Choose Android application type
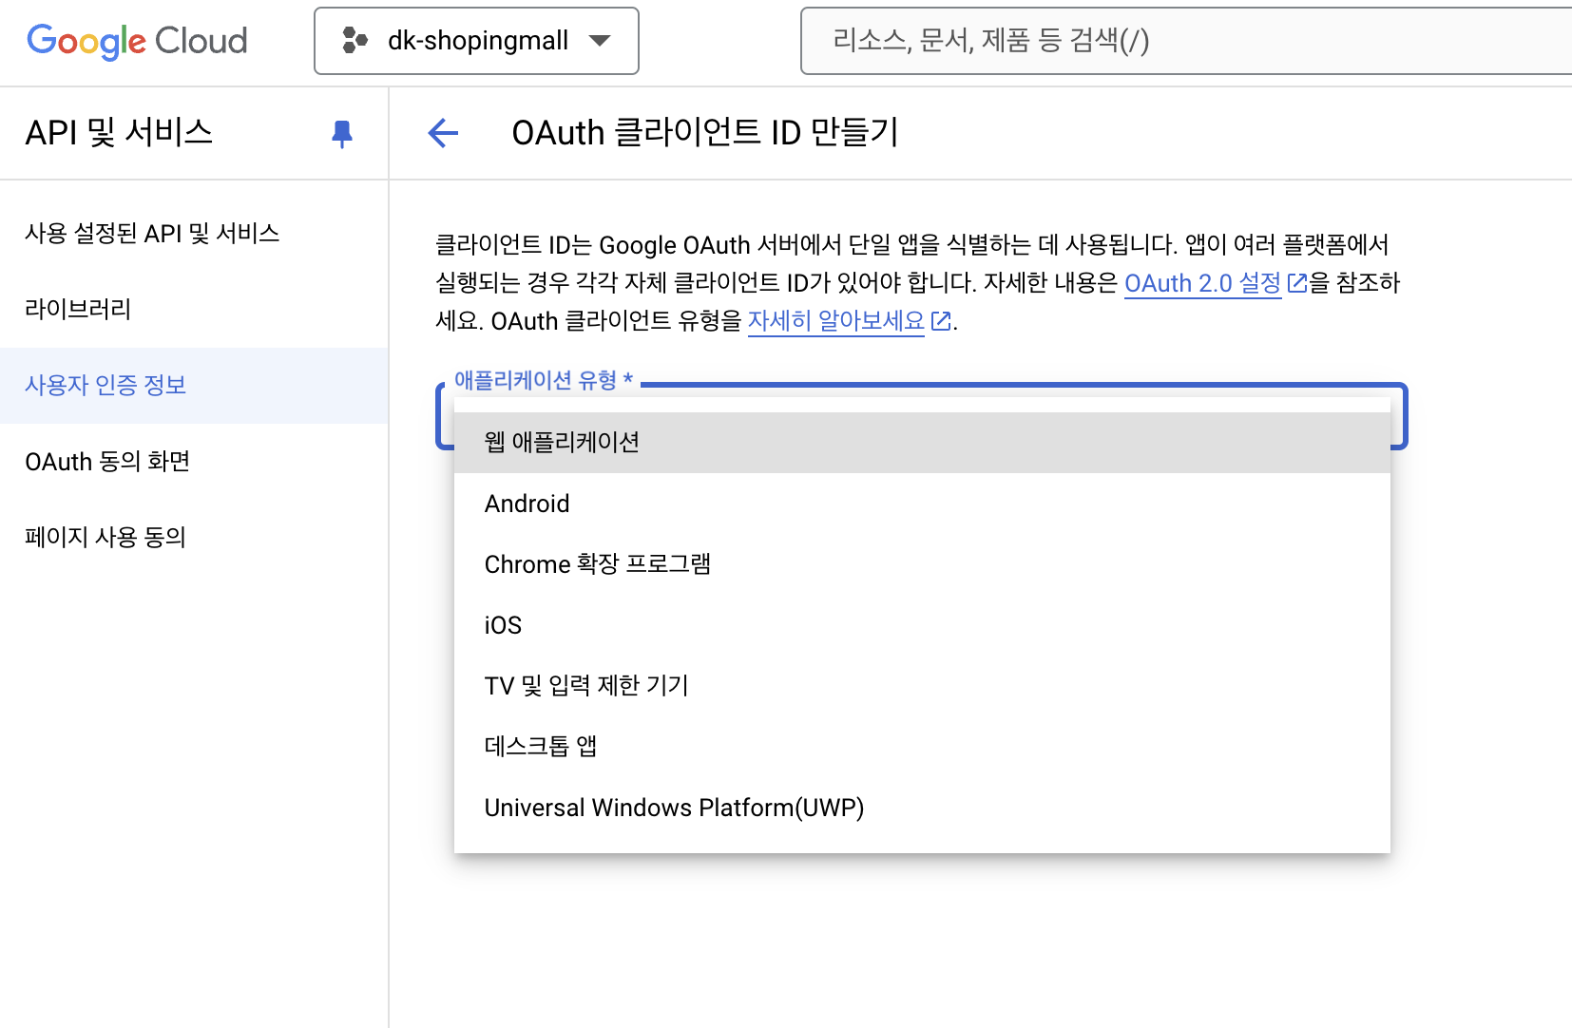This screenshot has width=1572, height=1028. point(922,504)
